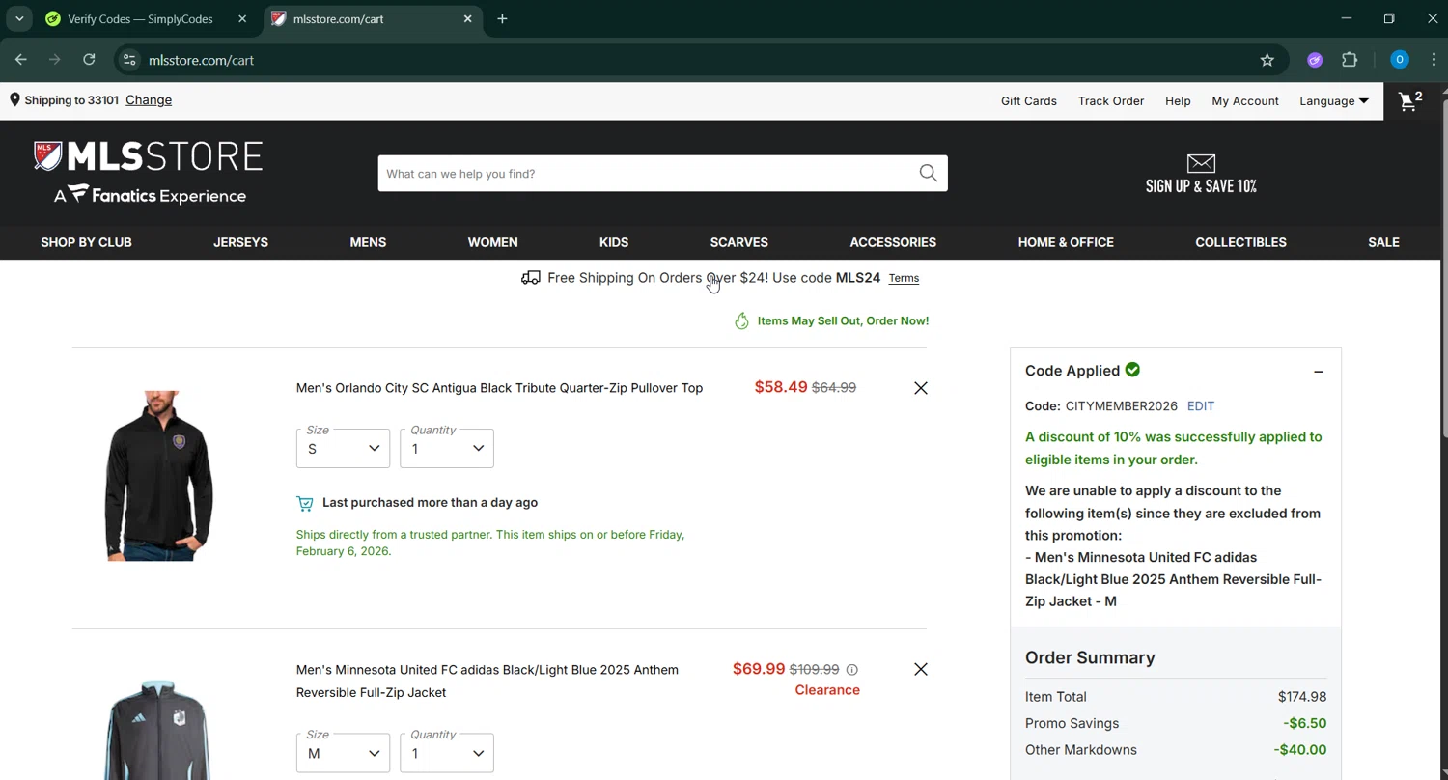Open the browser extensions puzzle icon
This screenshot has height=780, width=1448.
point(1350,60)
